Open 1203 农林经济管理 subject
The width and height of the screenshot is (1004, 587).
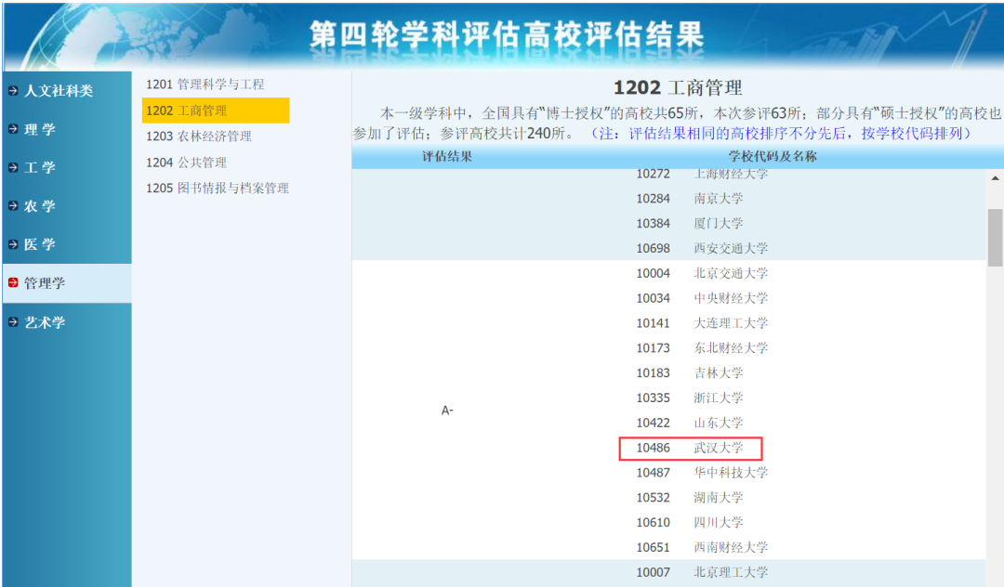199,137
